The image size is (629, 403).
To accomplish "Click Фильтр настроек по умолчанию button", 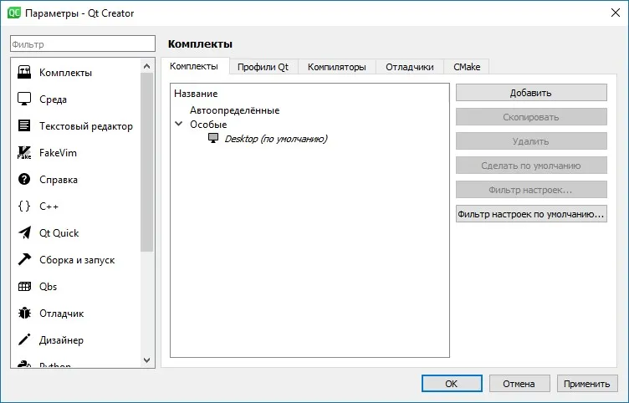I will pos(531,214).
